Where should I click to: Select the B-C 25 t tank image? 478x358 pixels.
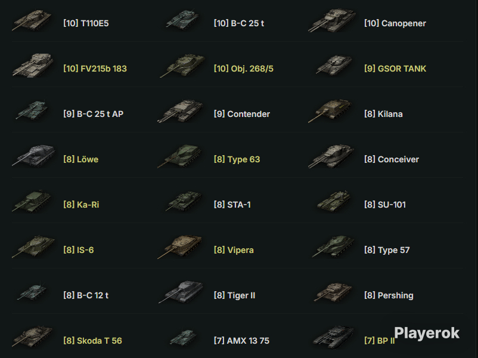182,20
